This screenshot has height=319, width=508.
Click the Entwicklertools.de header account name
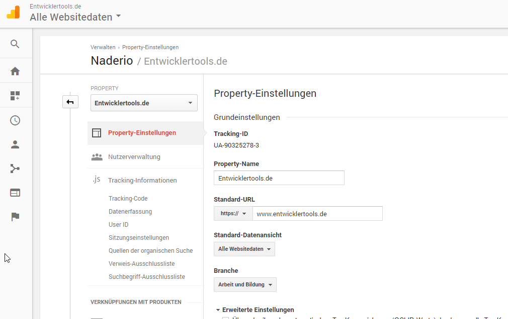[x=55, y=6]
